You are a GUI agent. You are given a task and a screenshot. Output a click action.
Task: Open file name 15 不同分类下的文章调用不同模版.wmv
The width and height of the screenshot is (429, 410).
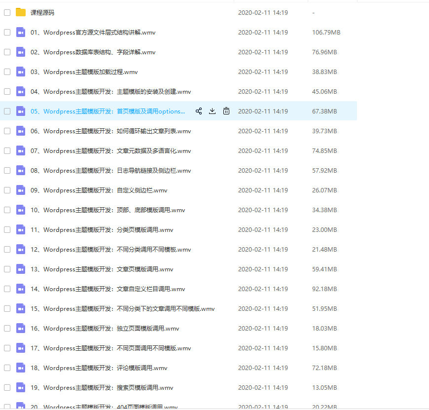click(123, 308)
